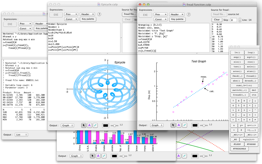Pick the line drawing tool in fread function window

tap(184, 125)
